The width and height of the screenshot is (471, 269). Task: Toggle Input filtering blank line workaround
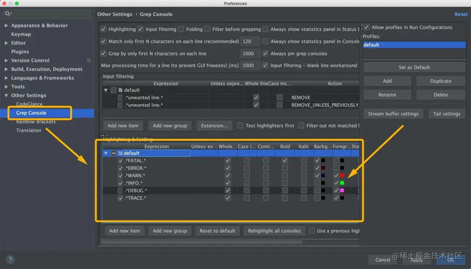265,65
